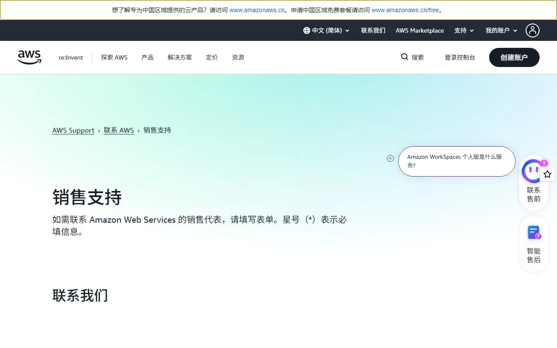Click the 创建账户 button
This screenshot has height=348, width=557.
(x=514, y=57)
